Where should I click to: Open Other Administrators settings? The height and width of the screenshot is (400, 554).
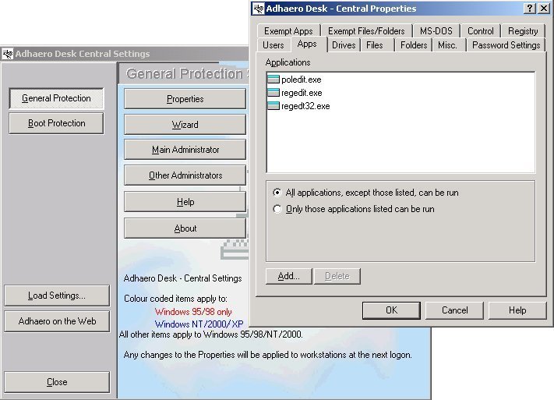[x=185, y=175]
